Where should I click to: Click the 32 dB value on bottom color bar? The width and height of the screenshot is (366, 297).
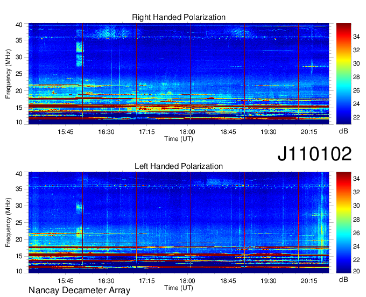356,192
